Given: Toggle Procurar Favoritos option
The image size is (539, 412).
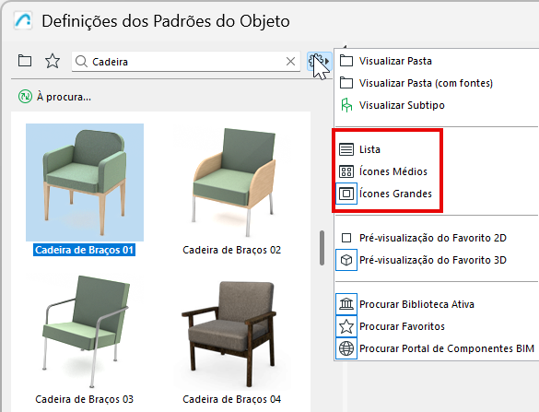Looking at the screenshot, I should coord(402,326).
